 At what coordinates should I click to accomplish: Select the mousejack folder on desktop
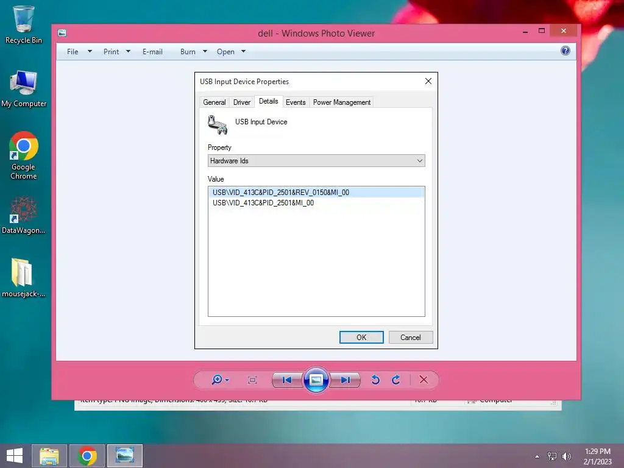pyautogui.click(x=24, y=278)
